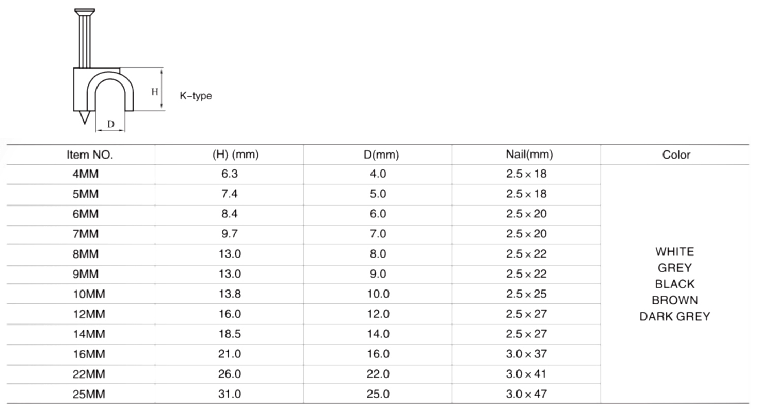The height and width of the screenshot is (410, 760).
Task: Click the Item NO. column header
Action: tap(89, 155)
